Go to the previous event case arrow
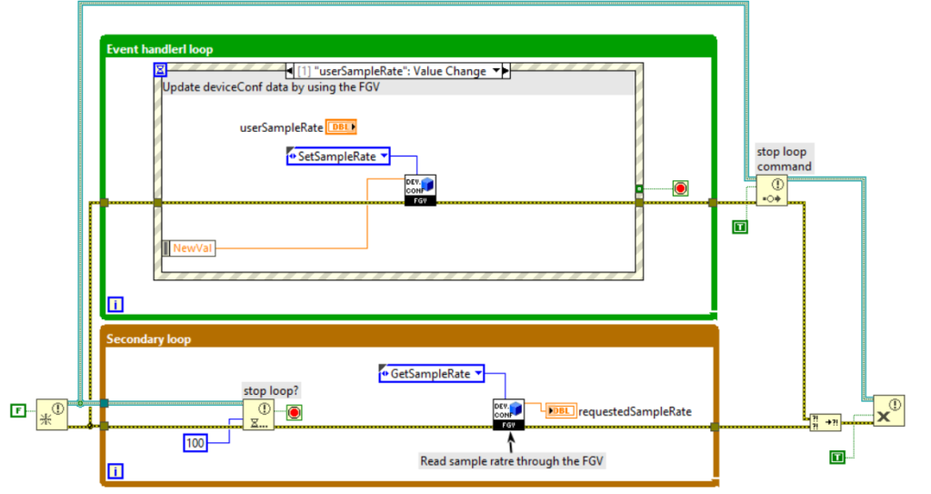 tap(289, 71)
